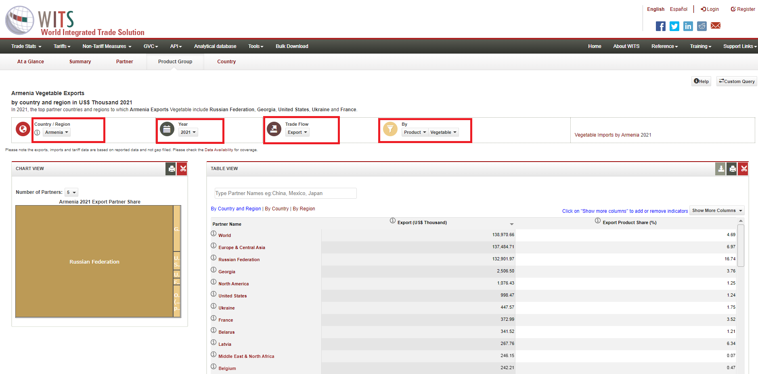Open the LinkedIn social icon
Image resolution: width=758 pixels, height=374 pixels.
[688, 26]
